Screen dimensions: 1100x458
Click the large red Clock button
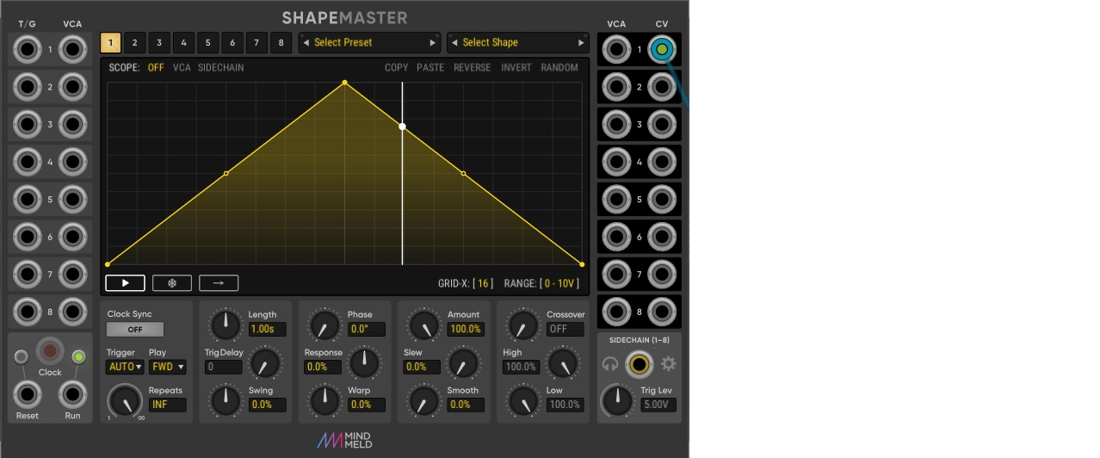point(50,351)
